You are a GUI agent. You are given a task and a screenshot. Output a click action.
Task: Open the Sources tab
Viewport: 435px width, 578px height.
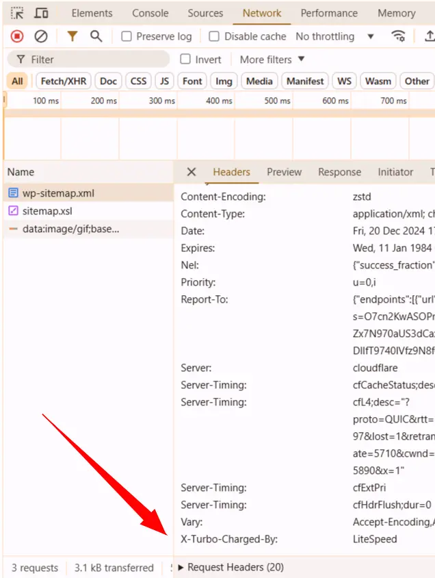tap(205, 13)
